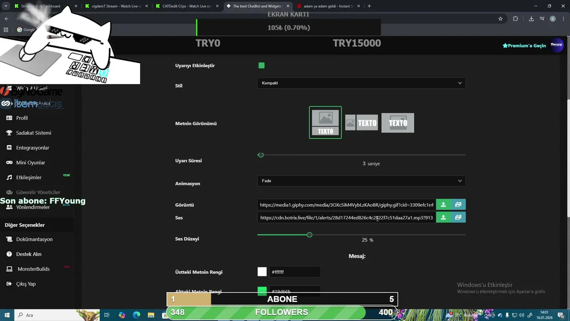Click Üstteki Metnin Rengi white swatch
This screenshot has height=321, width=570.
click(262, 272)
